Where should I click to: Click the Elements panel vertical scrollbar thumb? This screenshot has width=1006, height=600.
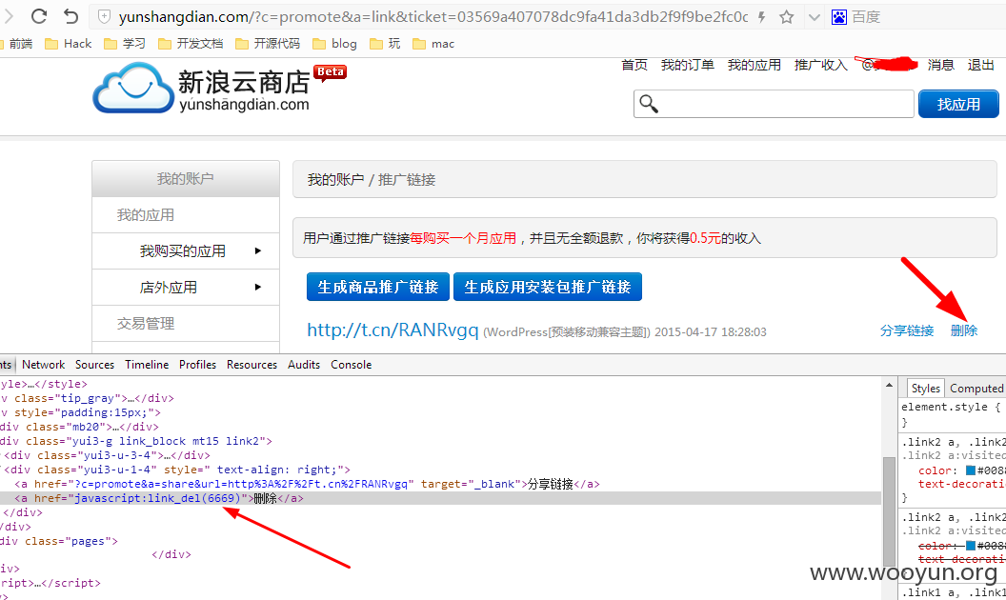coord(889,510)
